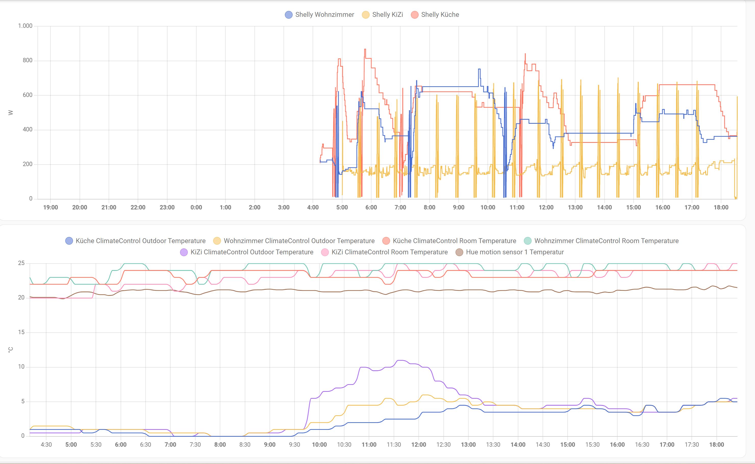The height and width of the screenshot is (464, 755).
Task: Click the 4:00 time label on power chart
Action: click(313, 207)
